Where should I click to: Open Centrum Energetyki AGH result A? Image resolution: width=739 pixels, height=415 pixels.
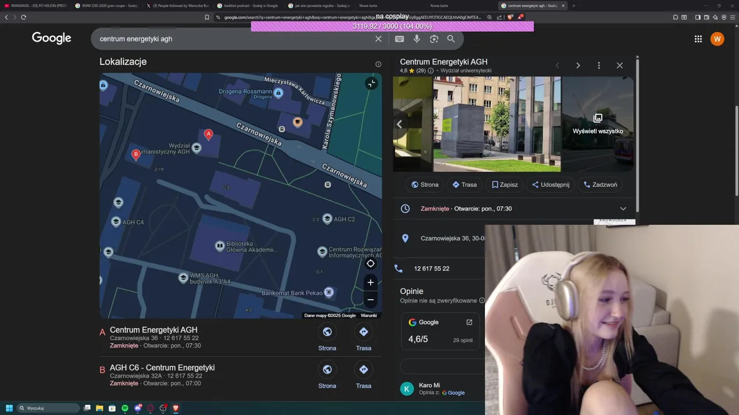(x=154, y=330)
